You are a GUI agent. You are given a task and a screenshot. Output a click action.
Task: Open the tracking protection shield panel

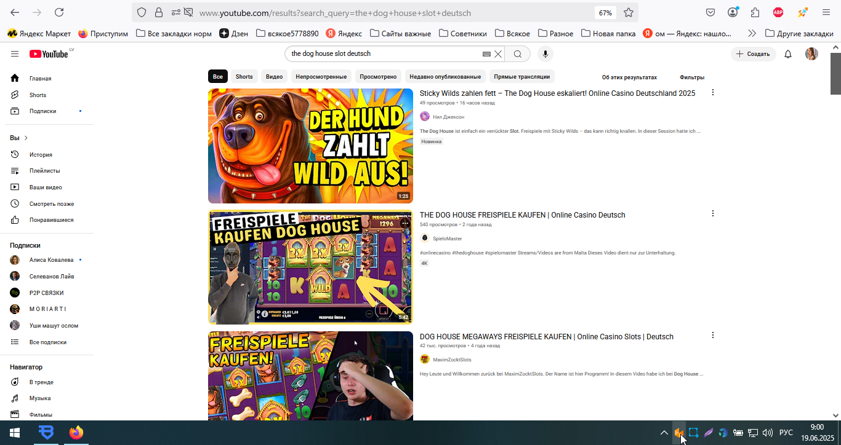point(142,12)
